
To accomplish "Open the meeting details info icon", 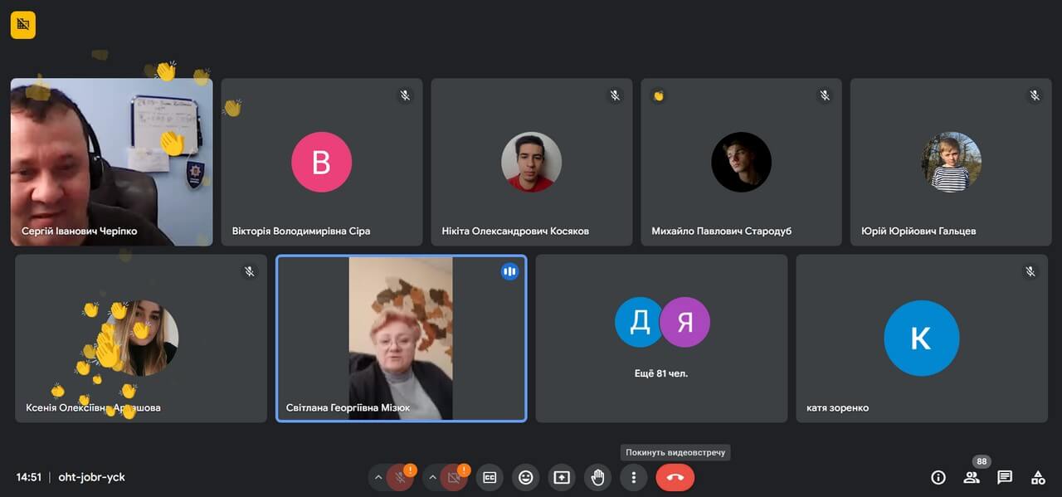I will tap(938, 477).
